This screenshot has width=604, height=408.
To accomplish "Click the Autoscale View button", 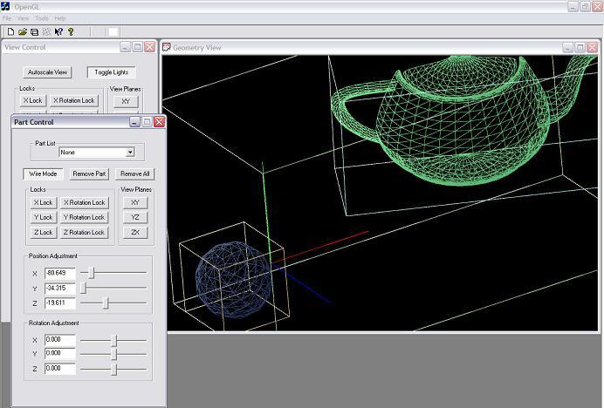I will point(48,72).
